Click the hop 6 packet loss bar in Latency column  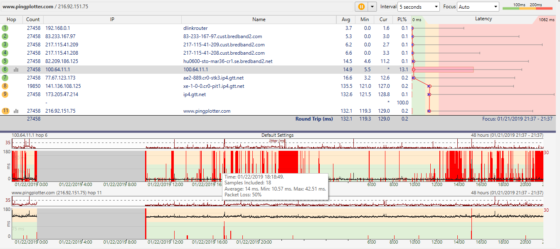tap(443, 70)
